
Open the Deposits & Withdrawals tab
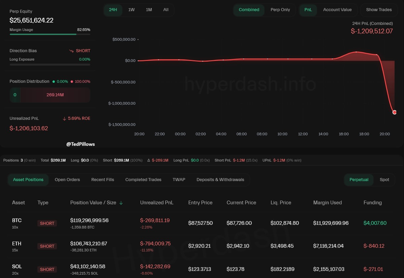220,180
